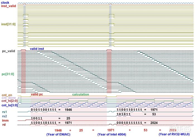Click the rd signal label
This screenshot has height=137, width=195.
coord(4,125)
